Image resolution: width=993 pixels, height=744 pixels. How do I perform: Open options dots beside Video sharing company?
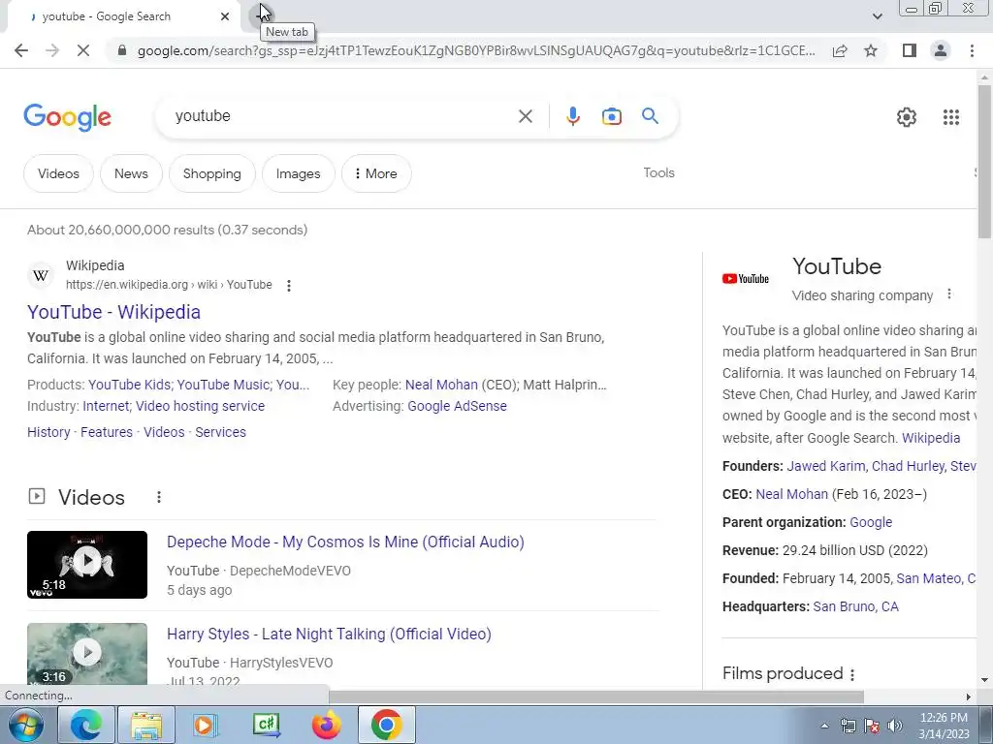[x=948, y=294]
